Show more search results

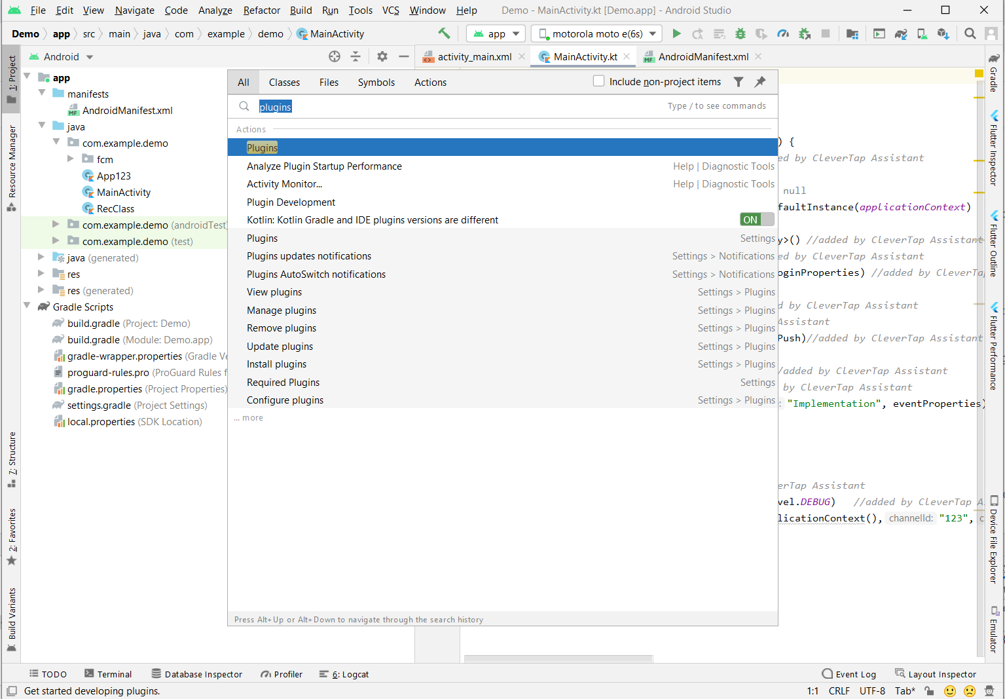(x=249, y=418)
